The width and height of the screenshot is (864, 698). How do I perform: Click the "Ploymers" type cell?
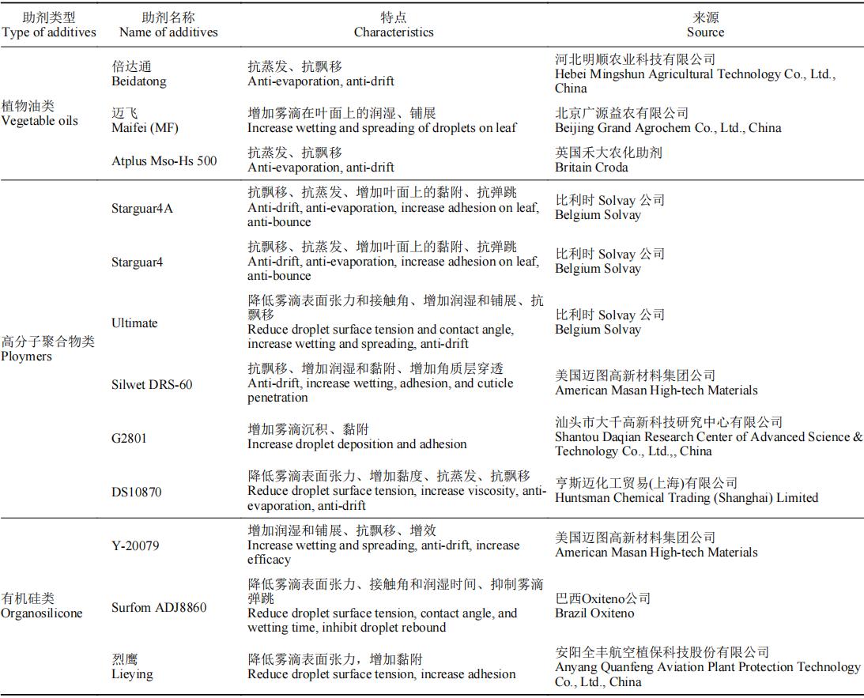(x=48, y=349)
